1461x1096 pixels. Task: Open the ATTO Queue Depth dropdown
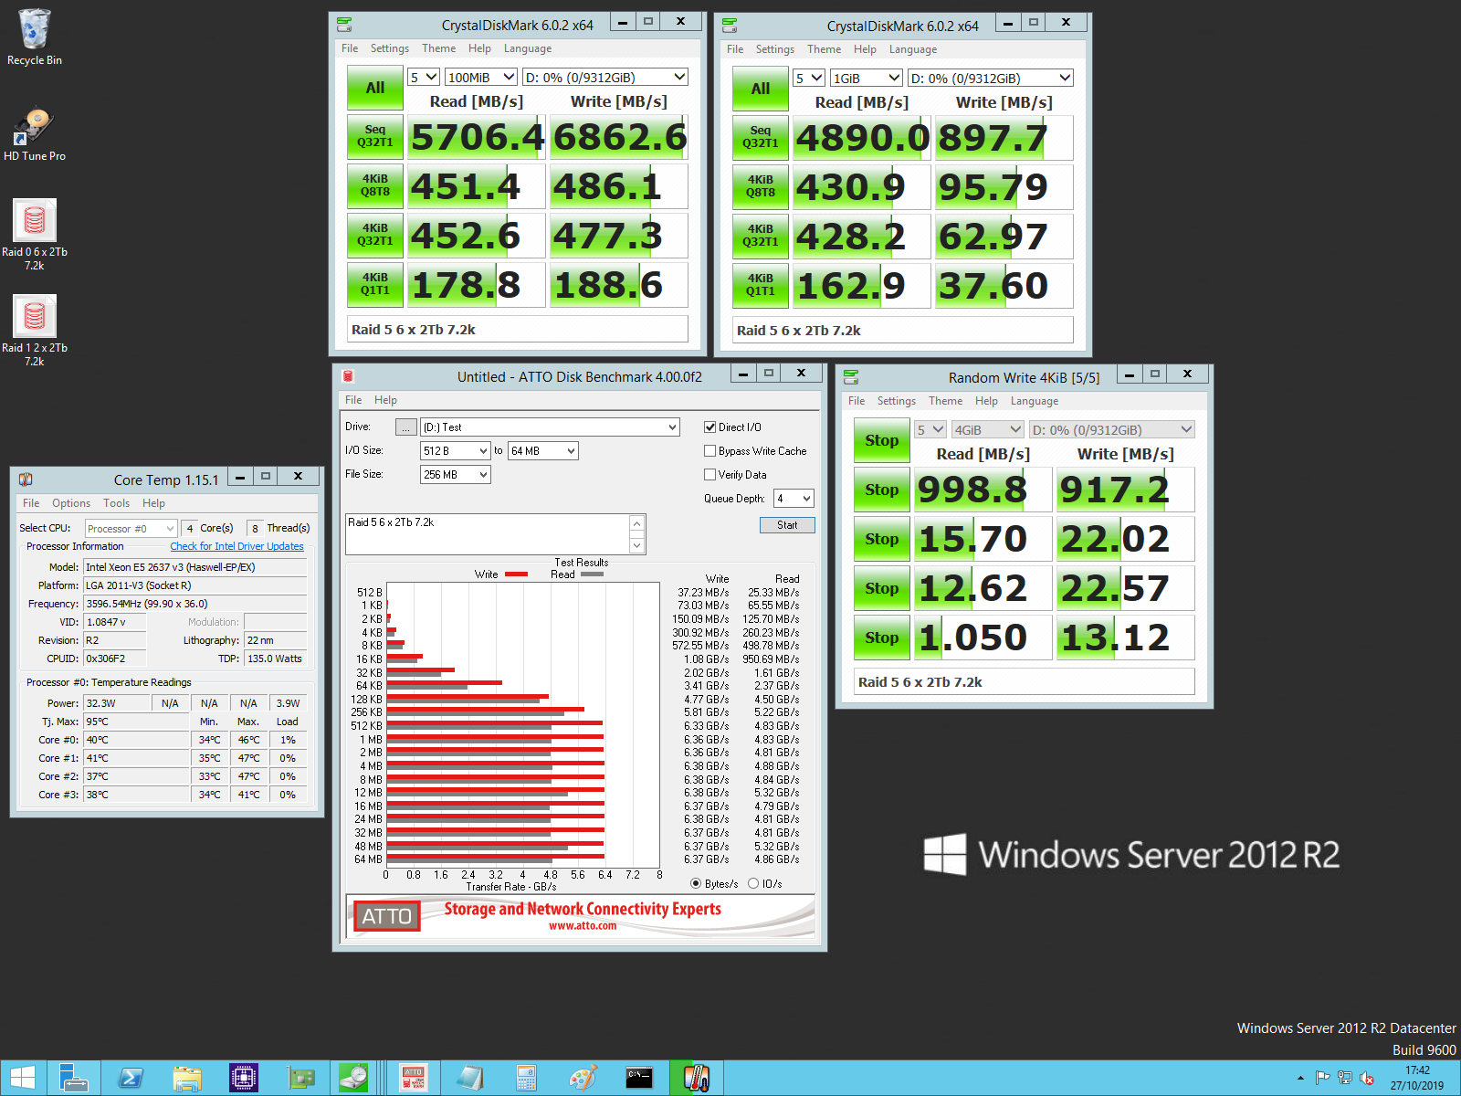click(794, 498)
